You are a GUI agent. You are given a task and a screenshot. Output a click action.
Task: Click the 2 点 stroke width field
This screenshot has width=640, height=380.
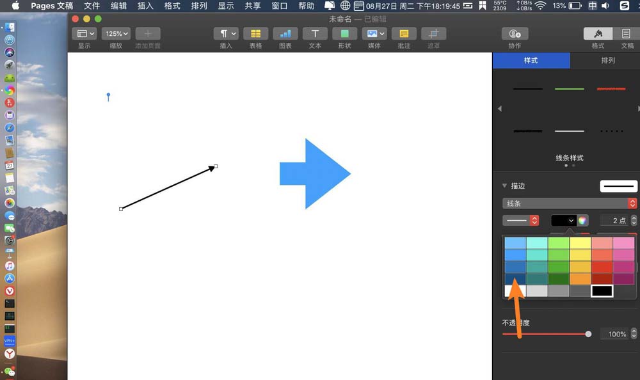615,221
